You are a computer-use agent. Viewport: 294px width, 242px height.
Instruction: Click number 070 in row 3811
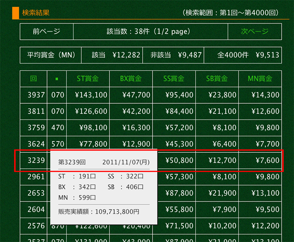click(x=58, y=111)
